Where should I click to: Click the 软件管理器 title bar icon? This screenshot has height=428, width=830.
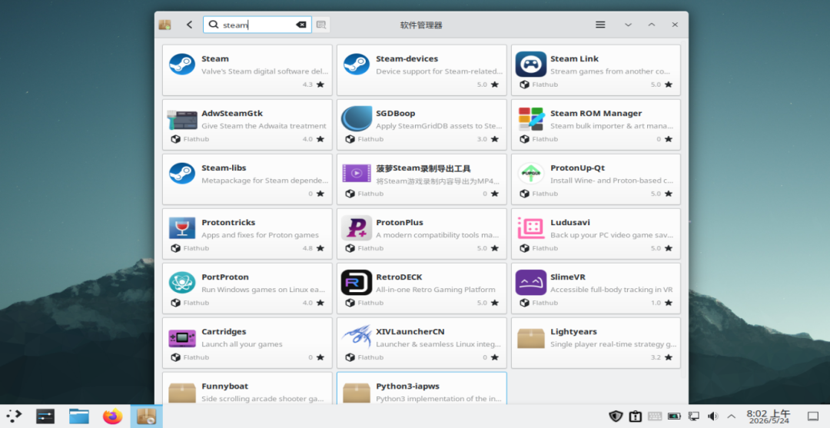click(x=164, y=25)
